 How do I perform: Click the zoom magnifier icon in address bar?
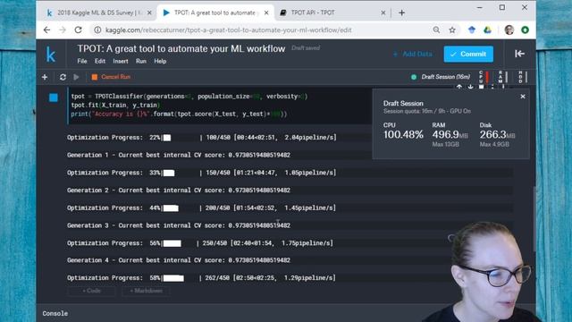click(x=436, y=30)
